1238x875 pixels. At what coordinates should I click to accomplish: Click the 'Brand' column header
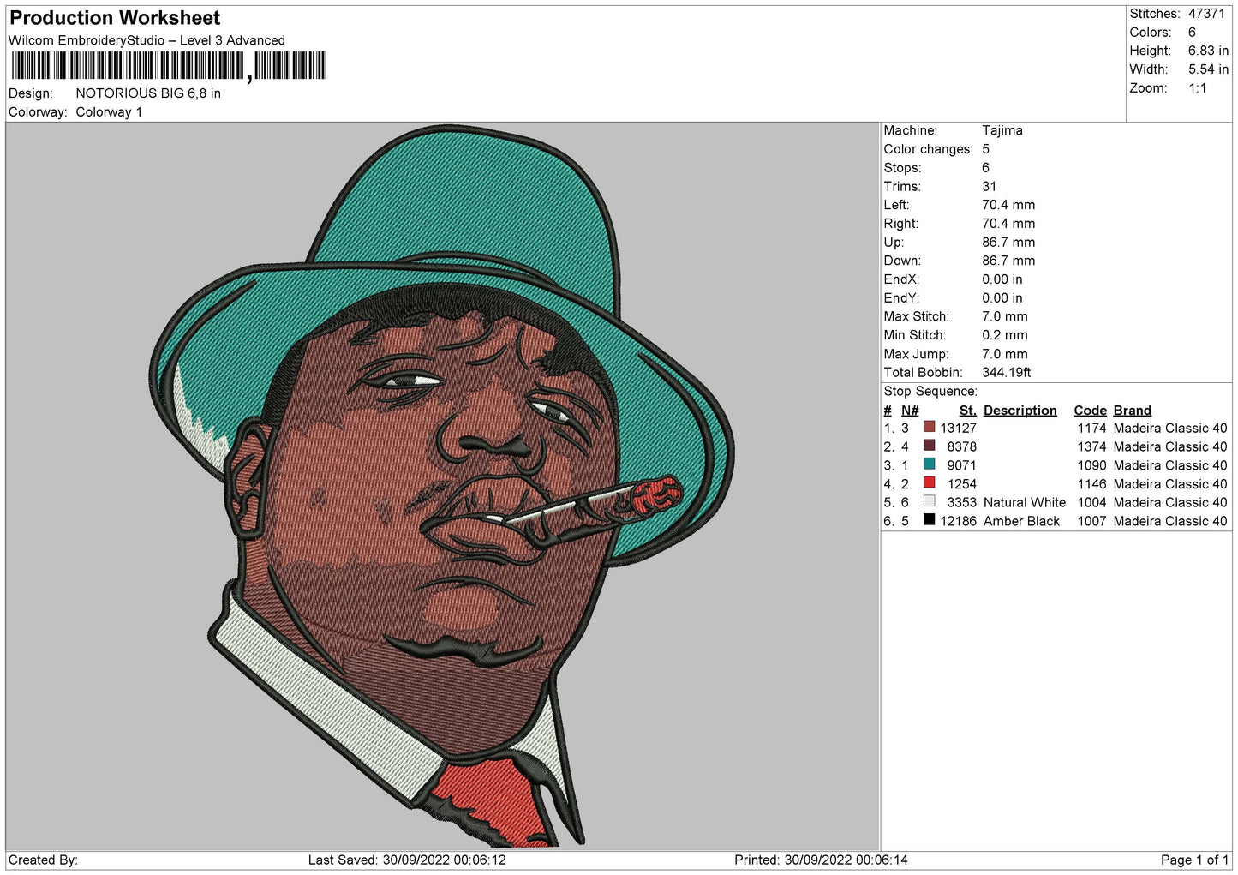[x=1133, y=411]
